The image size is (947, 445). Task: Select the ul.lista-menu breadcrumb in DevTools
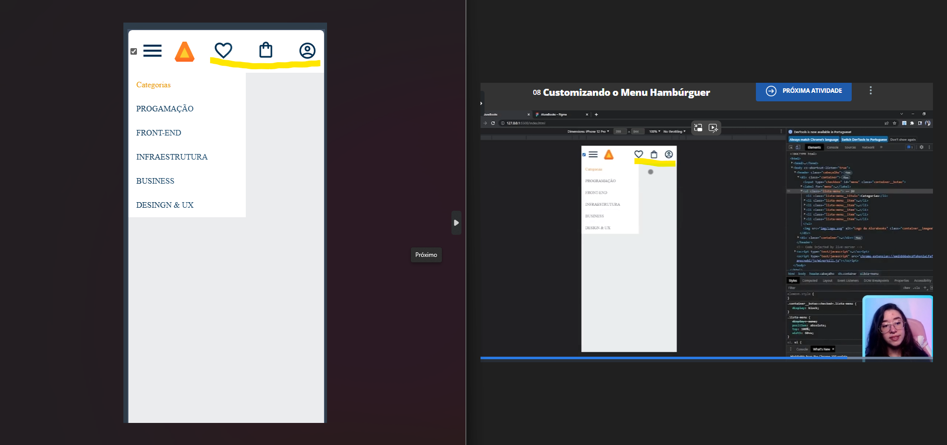click(869, 274)
